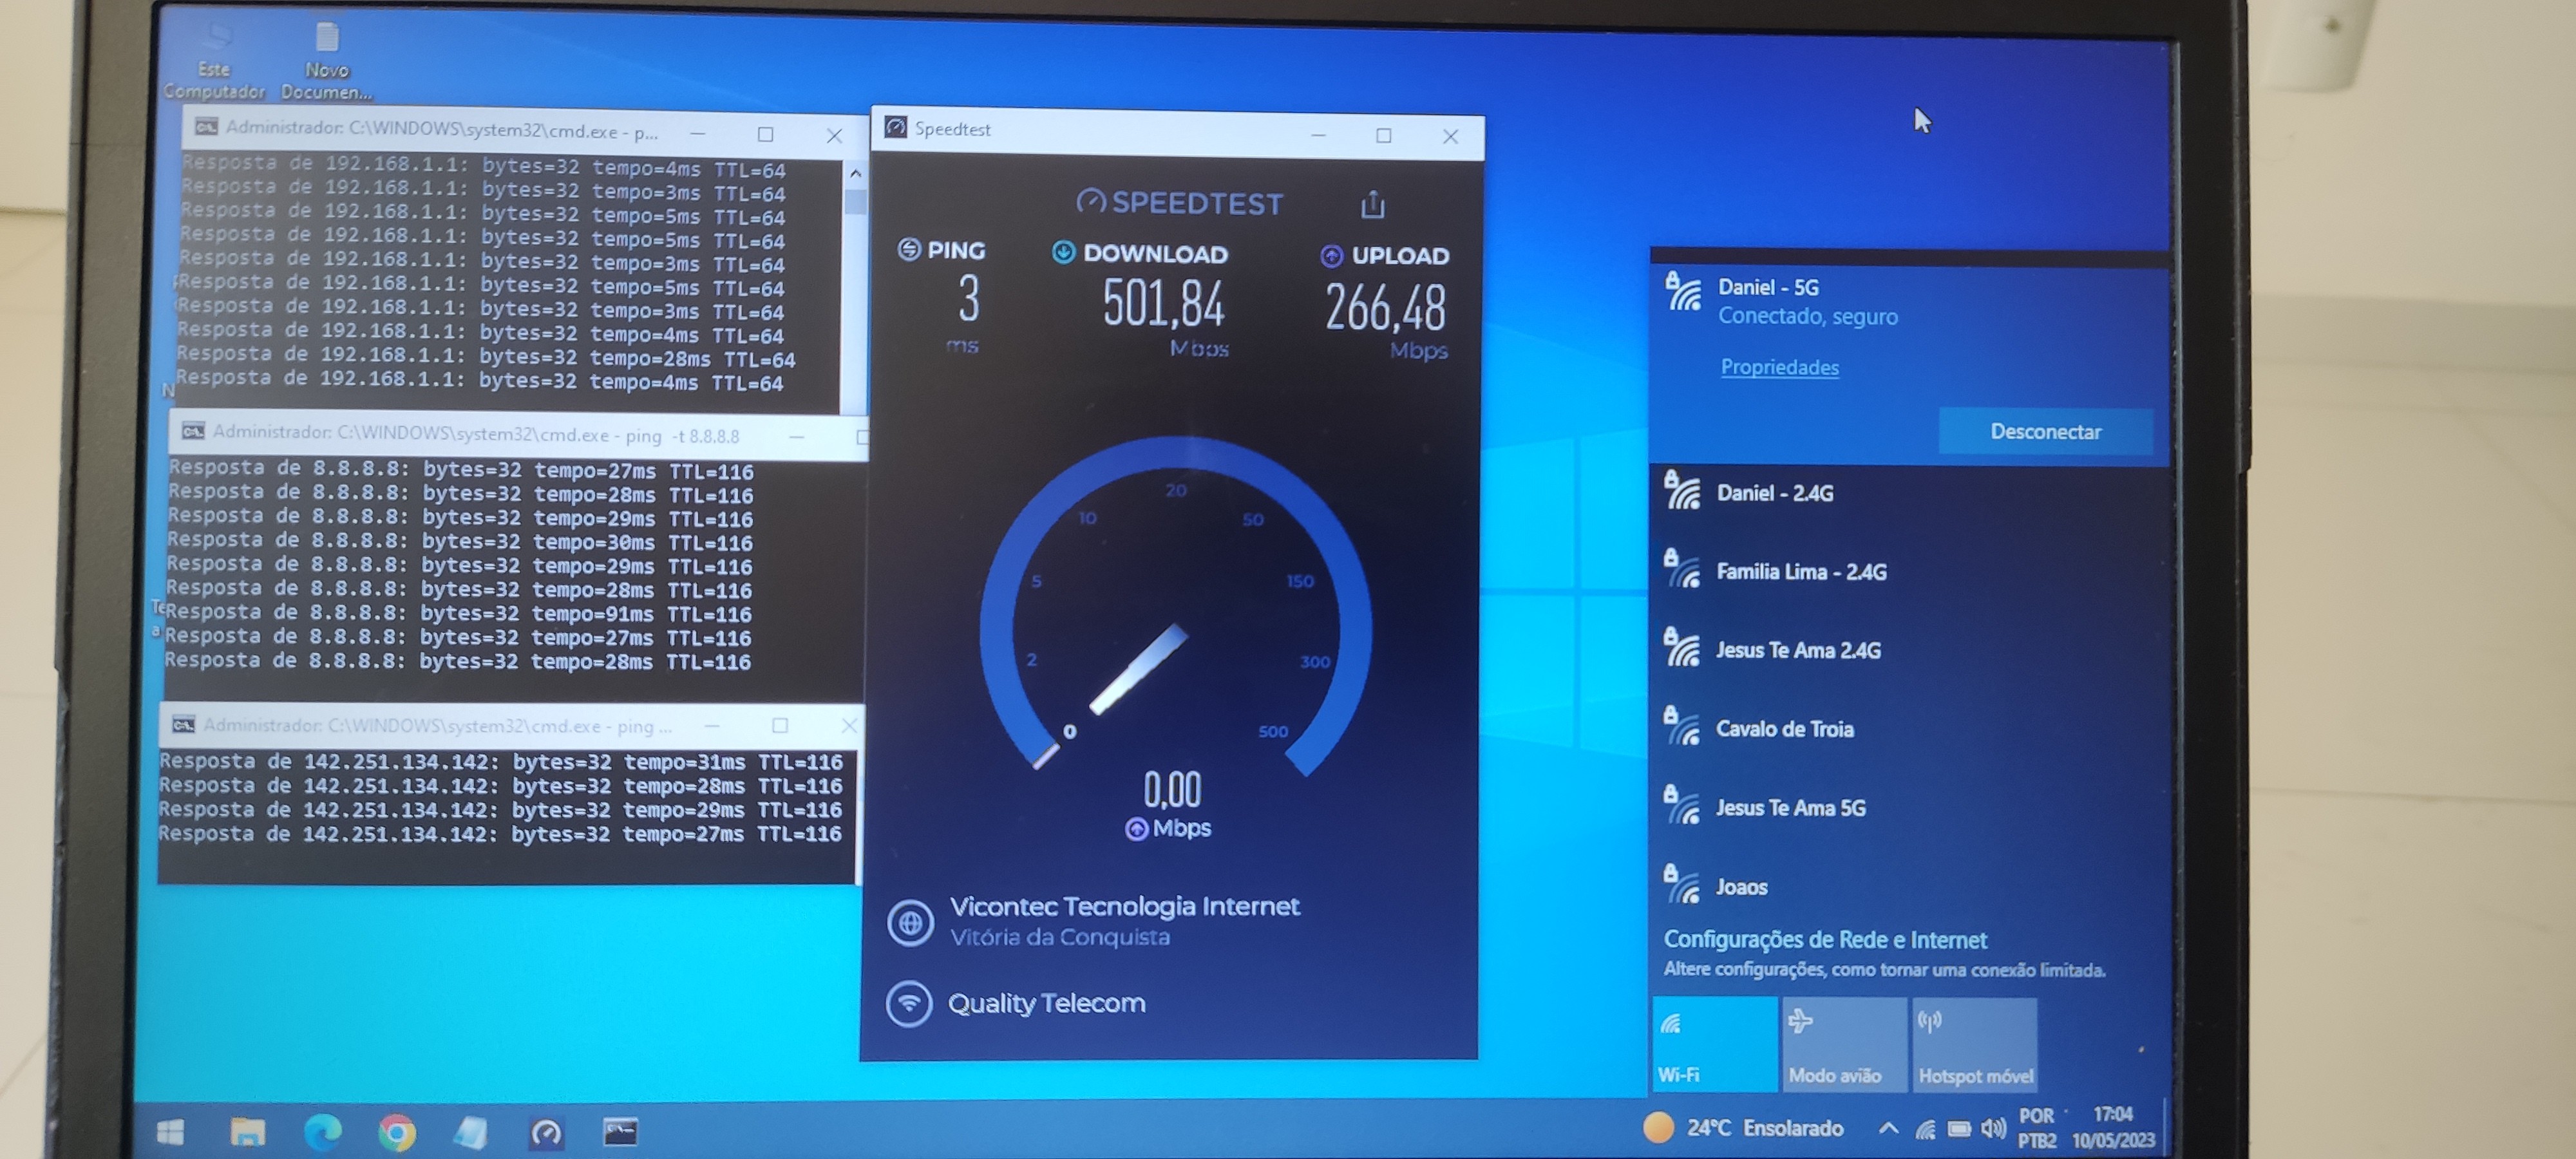This screenshot has width=2576, height=1159.
Task: Select the Daniel - 2.4G network
Action: (1774, 493)
